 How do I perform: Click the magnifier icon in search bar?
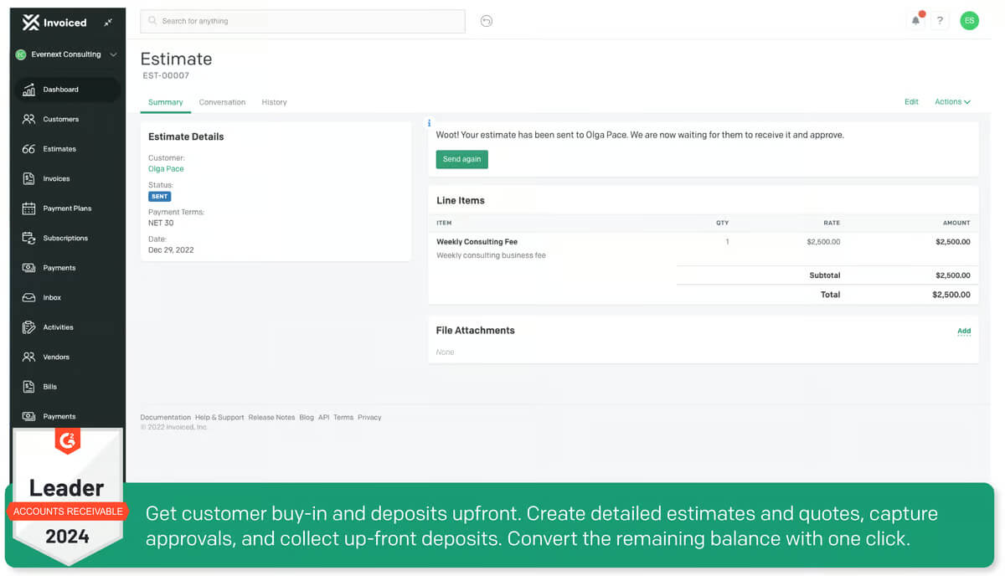pos(152,21)
